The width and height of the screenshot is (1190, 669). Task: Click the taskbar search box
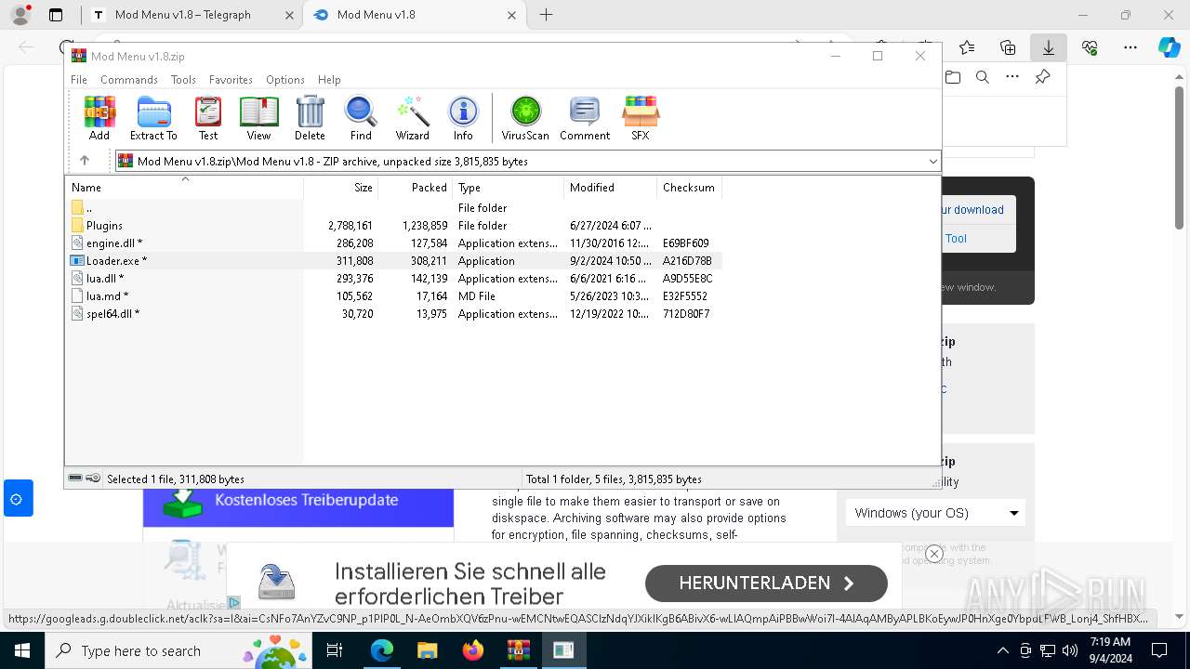pyautogui.click(x=180, y=650)
